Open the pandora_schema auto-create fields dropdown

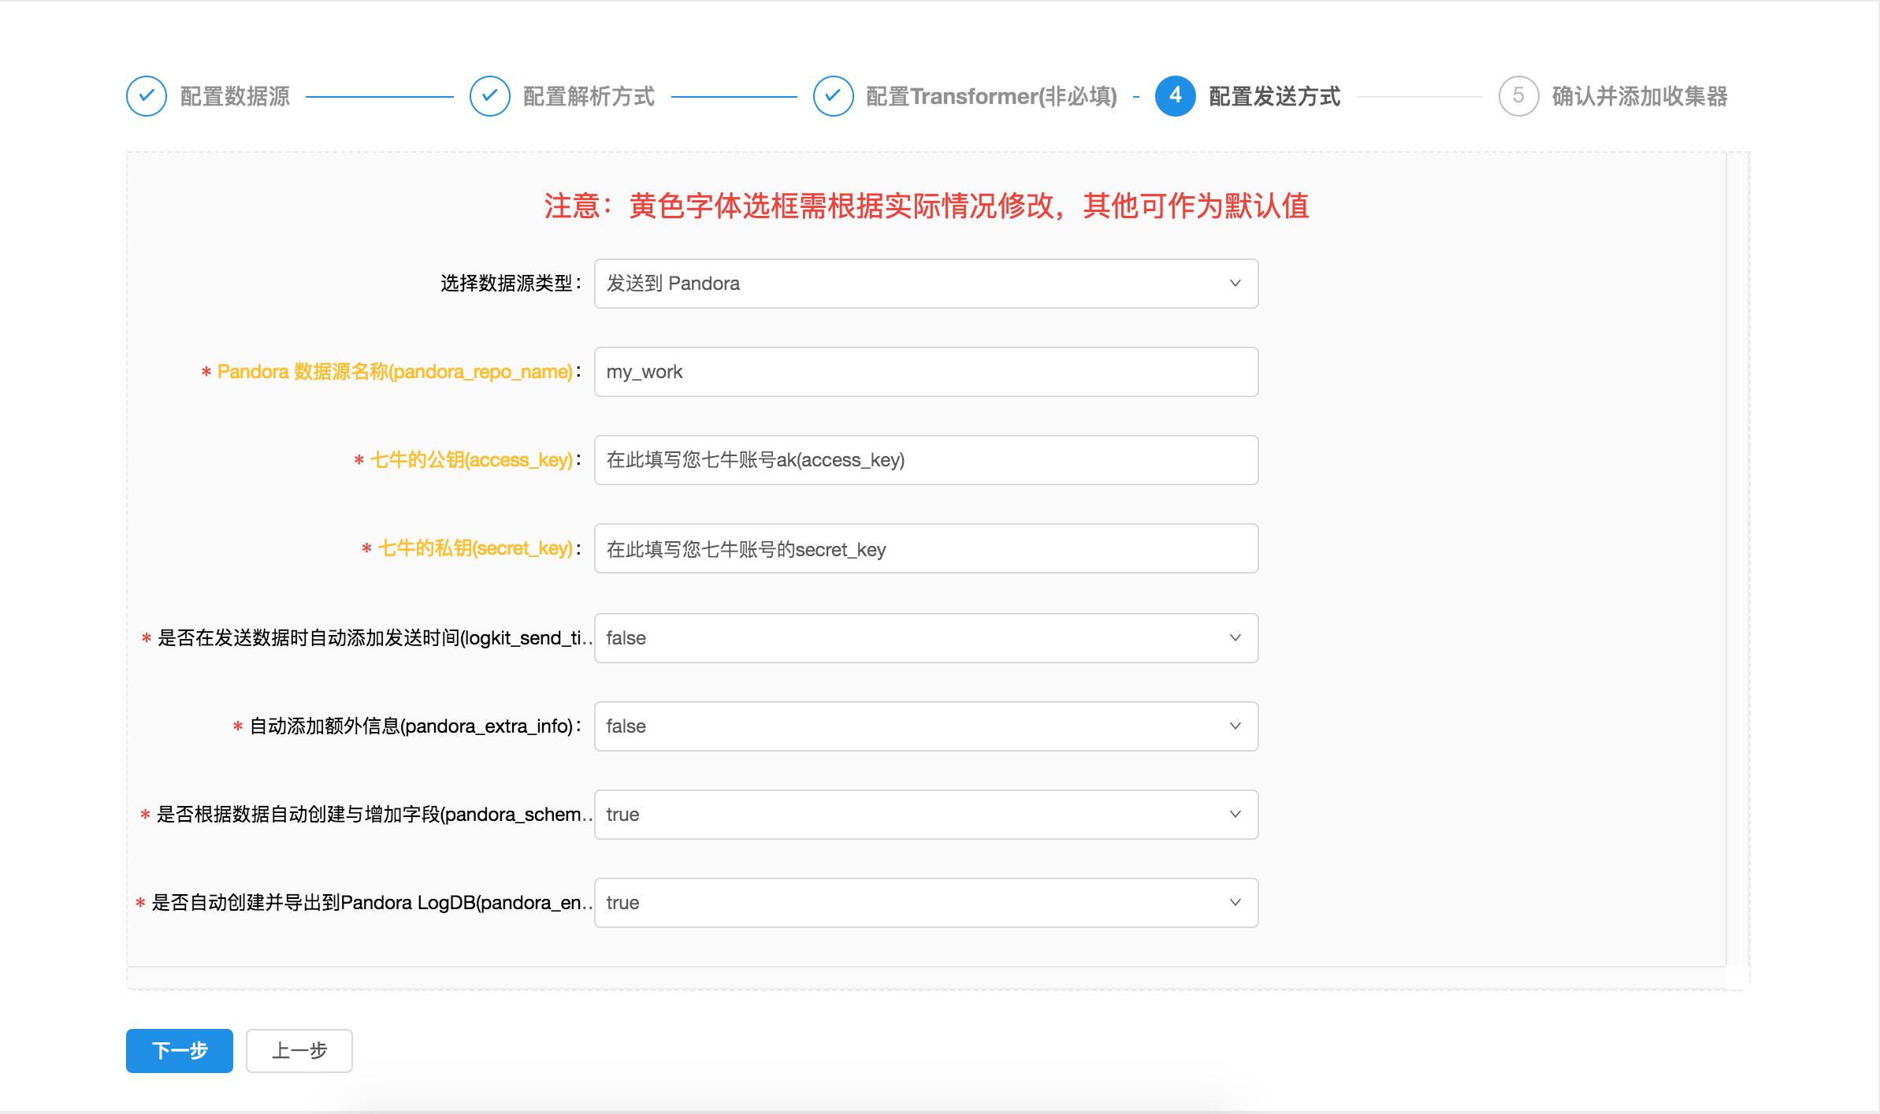[927, 815]
